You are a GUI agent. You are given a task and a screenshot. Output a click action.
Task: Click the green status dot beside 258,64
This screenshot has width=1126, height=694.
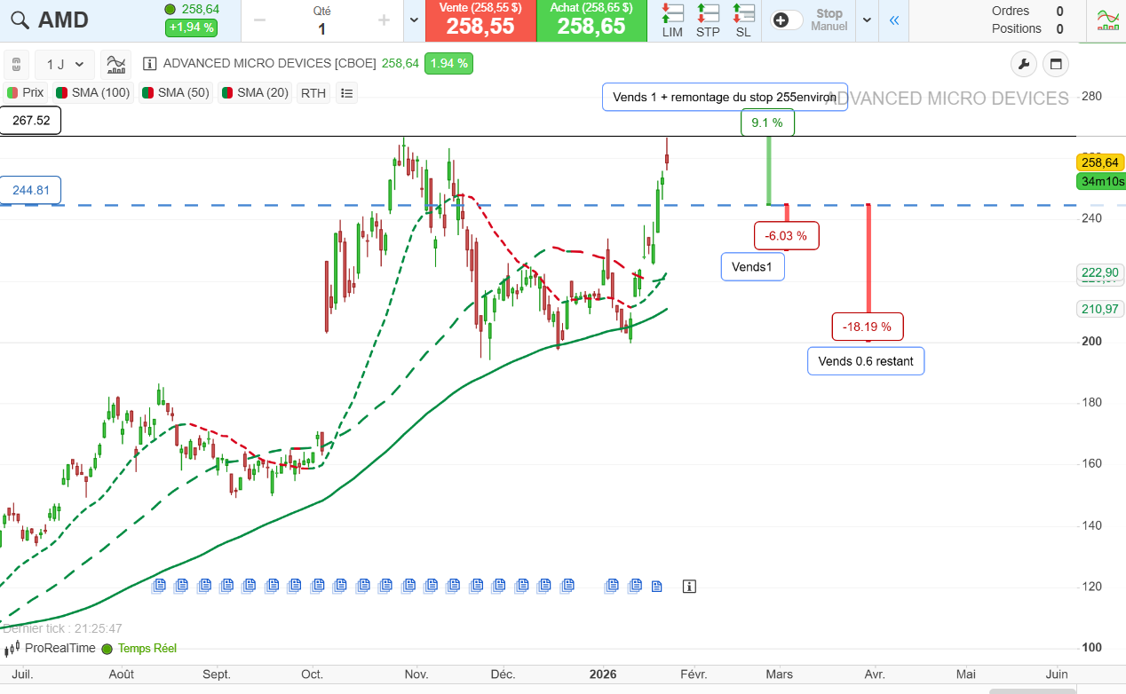coord(170,9)
